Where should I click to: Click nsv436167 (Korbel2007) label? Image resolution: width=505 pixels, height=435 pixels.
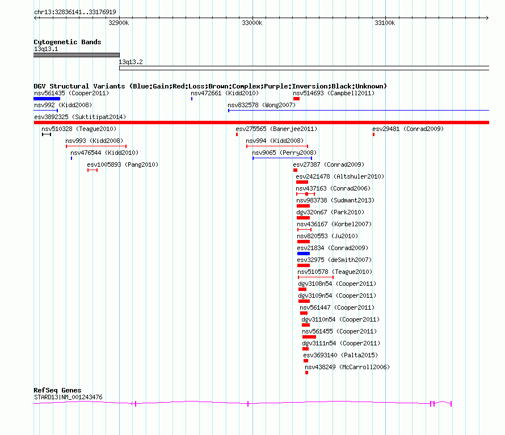coord(334,224)
